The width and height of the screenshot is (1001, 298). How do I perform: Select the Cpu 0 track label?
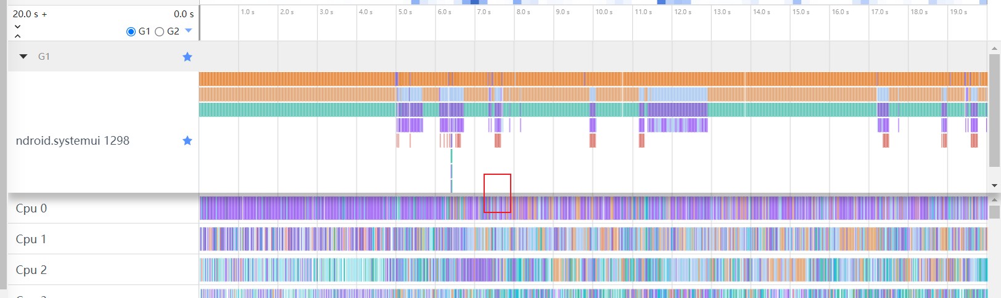pyautogui.click(x=31, y=208)
